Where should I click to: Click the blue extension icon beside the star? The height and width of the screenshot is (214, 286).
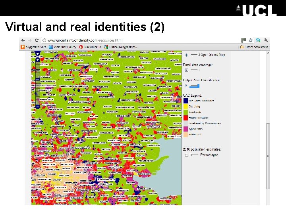(x=258, y=40)
